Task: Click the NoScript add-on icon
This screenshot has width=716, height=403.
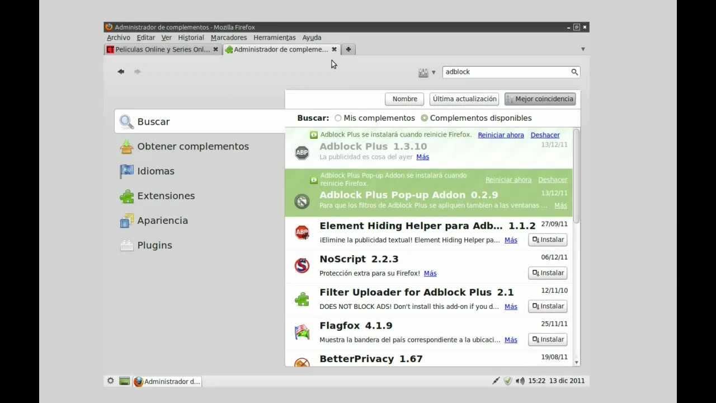Action: tap(302, 265)
